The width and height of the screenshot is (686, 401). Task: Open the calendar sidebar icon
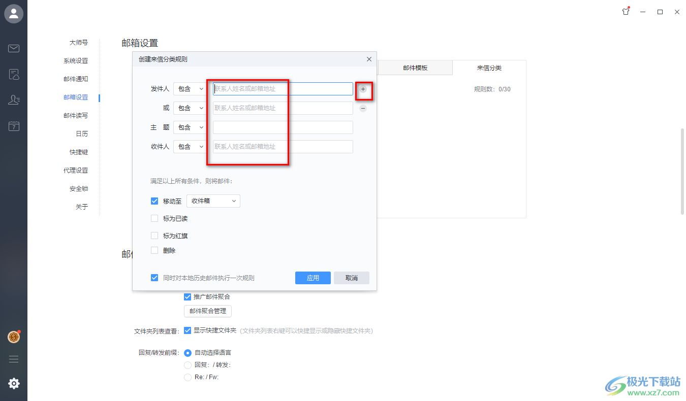tap(14, 126)
